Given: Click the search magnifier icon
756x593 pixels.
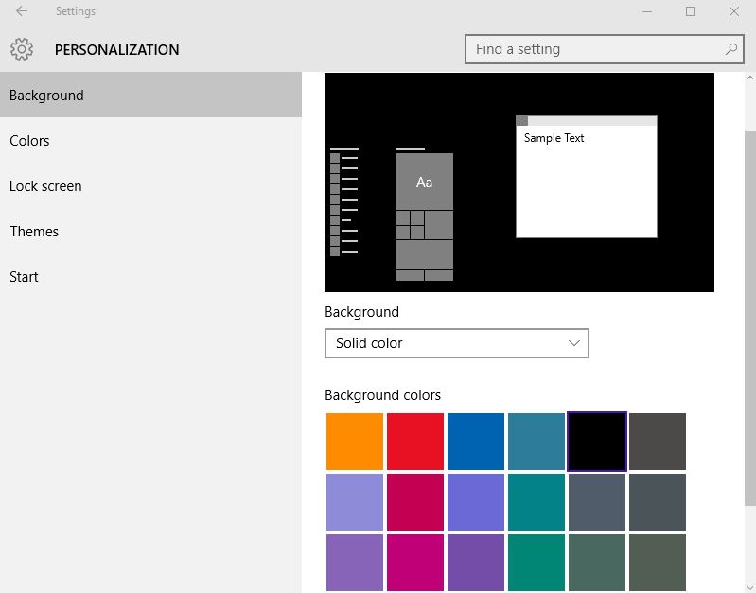Looking at the screenshot, I should 731,49.
